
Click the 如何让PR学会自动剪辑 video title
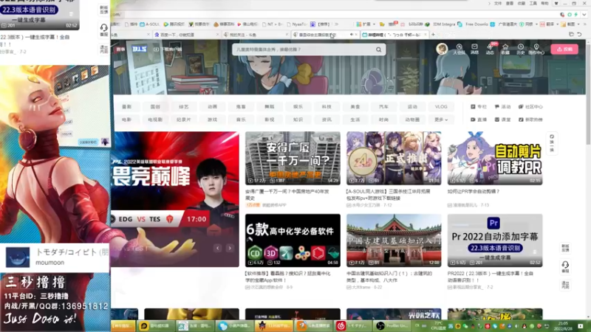pos(474,192)
